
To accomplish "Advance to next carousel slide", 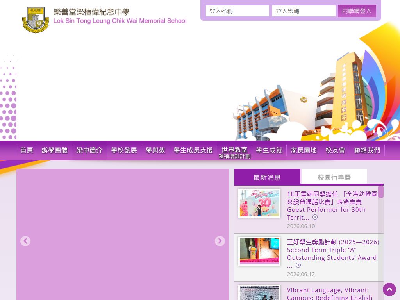I will coord(220,241).
